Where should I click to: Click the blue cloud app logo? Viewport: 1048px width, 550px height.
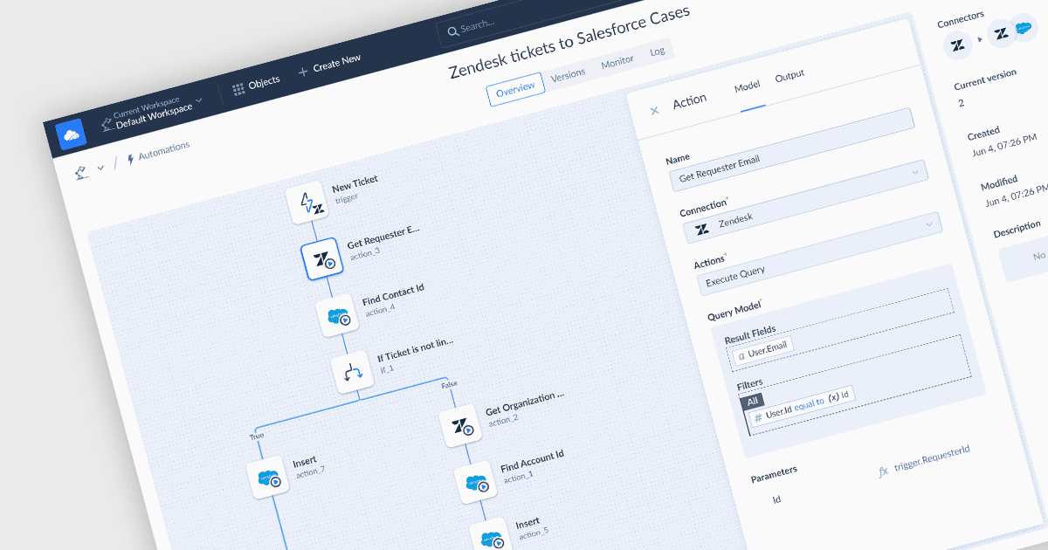click(70, 134)
